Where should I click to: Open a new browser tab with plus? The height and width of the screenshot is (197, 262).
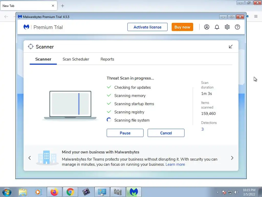point(62,6)
